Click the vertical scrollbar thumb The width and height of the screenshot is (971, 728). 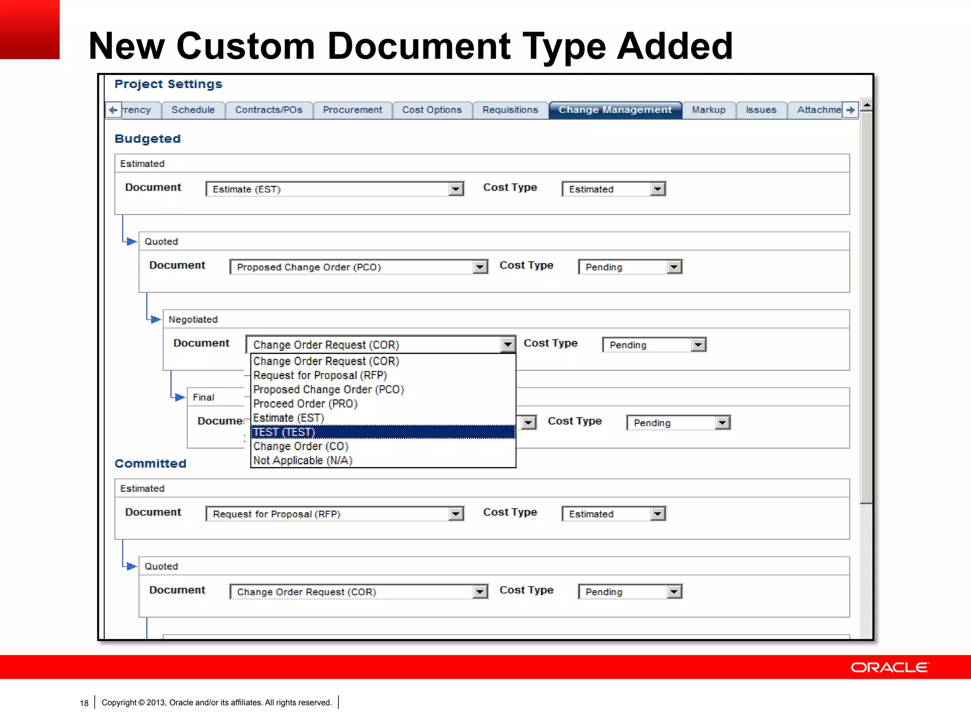click(866, 307)
